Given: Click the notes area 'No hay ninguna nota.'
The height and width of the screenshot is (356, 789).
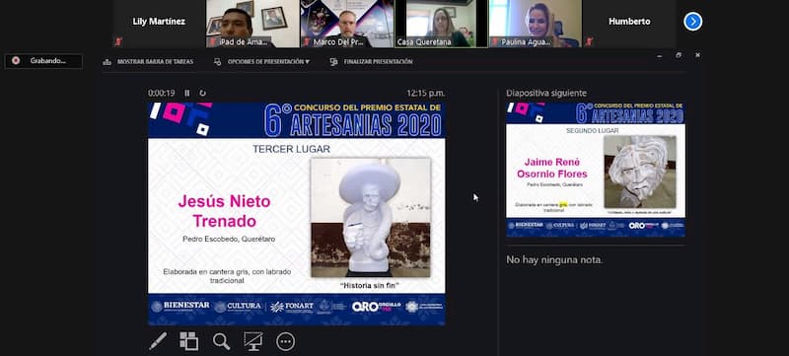Looking at the screenshot, I should 554,260.
